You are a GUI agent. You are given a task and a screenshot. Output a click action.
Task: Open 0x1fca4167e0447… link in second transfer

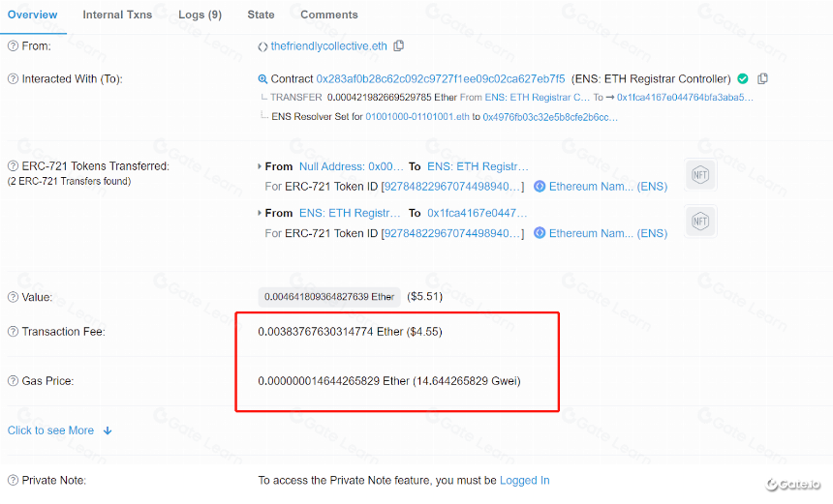coord(478,213)
